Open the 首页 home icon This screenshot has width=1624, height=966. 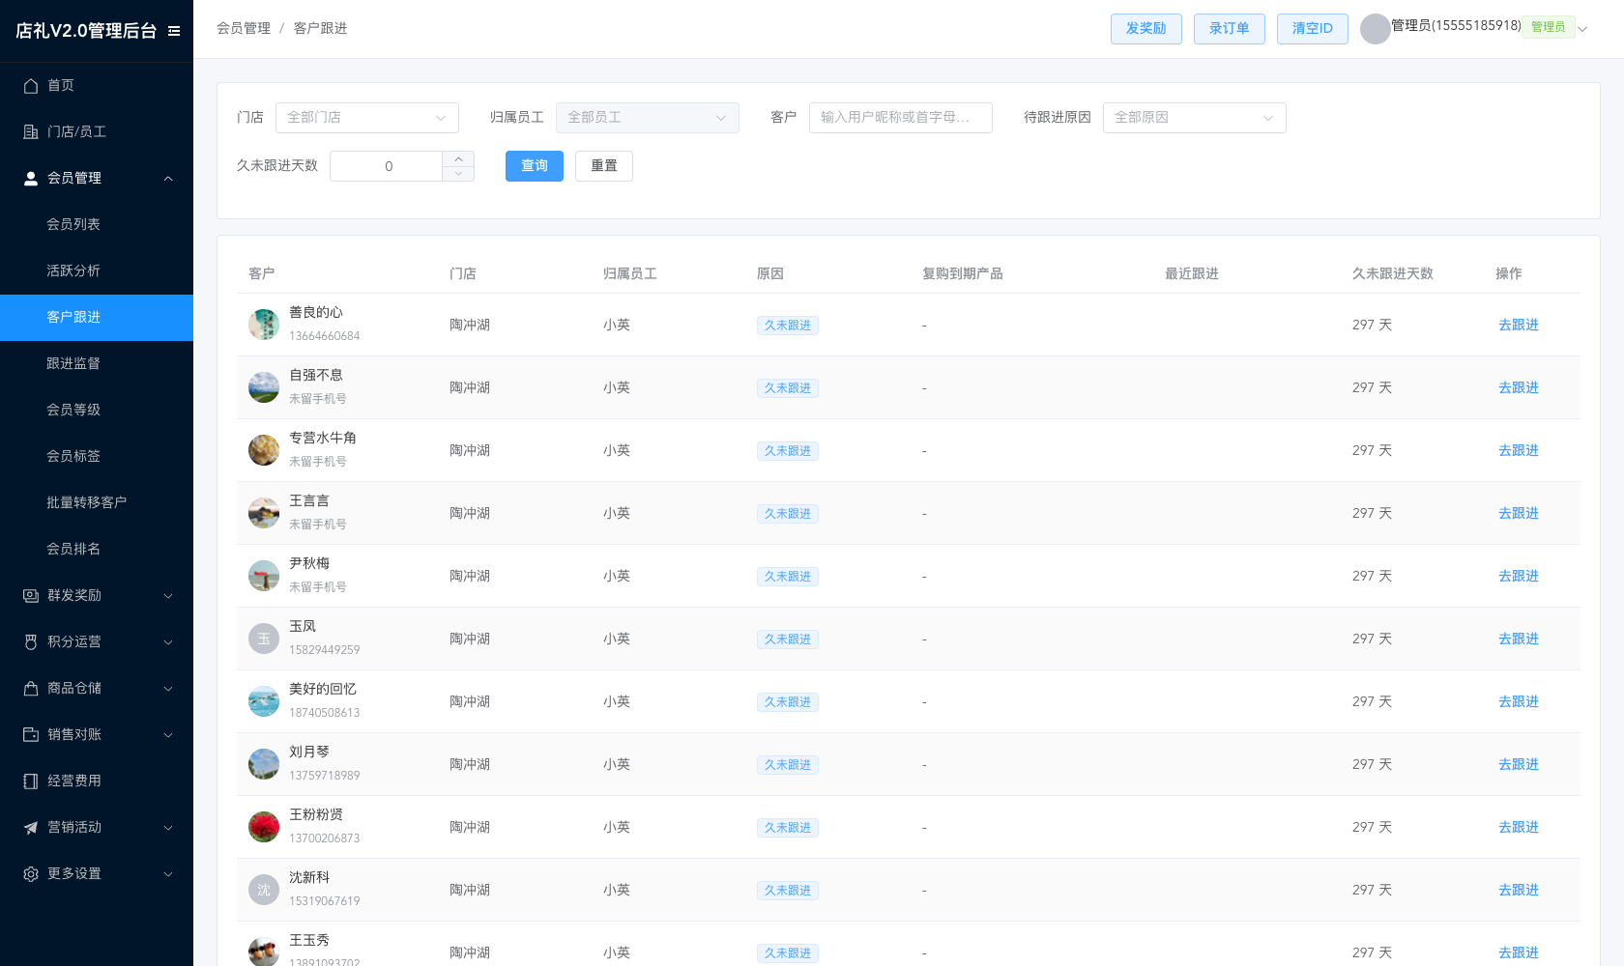(31, 85)
